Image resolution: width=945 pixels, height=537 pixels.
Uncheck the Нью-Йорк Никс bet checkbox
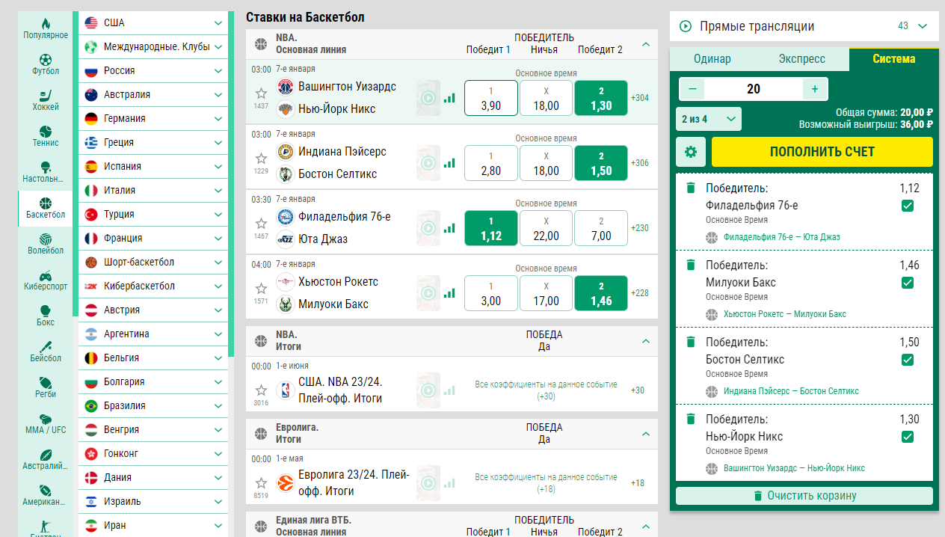(908, 437)
